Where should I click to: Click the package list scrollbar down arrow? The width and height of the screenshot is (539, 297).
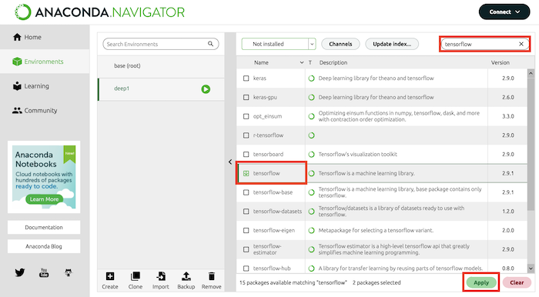(531, 269)
